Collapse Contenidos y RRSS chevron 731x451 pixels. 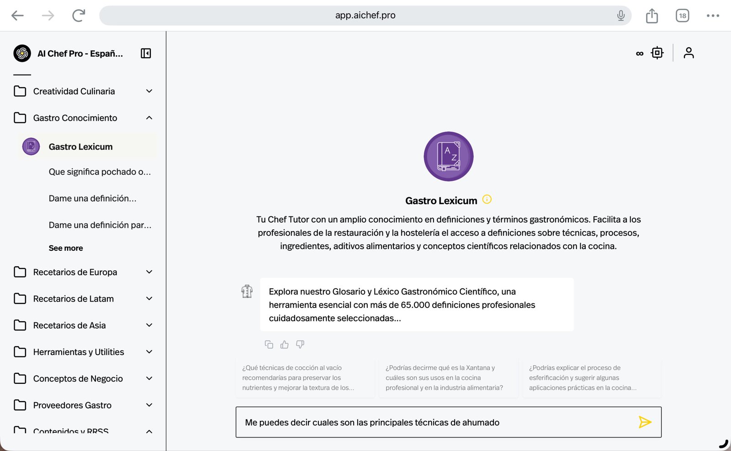149,431
